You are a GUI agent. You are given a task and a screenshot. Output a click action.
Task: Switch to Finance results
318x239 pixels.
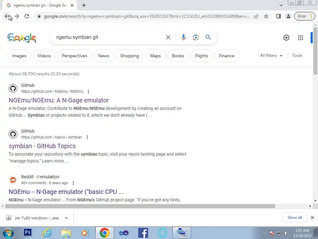pyautogui.click(x=226, y=56)
